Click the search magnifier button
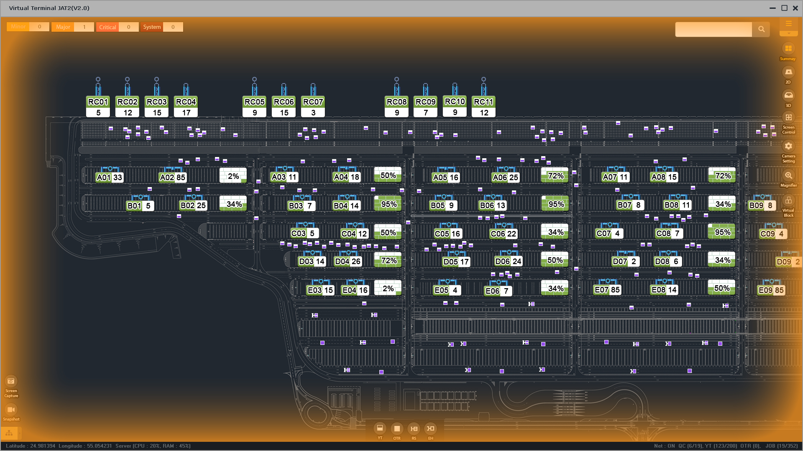The height and width of the screenshot is (451, 803). click(x=761, y=29)
